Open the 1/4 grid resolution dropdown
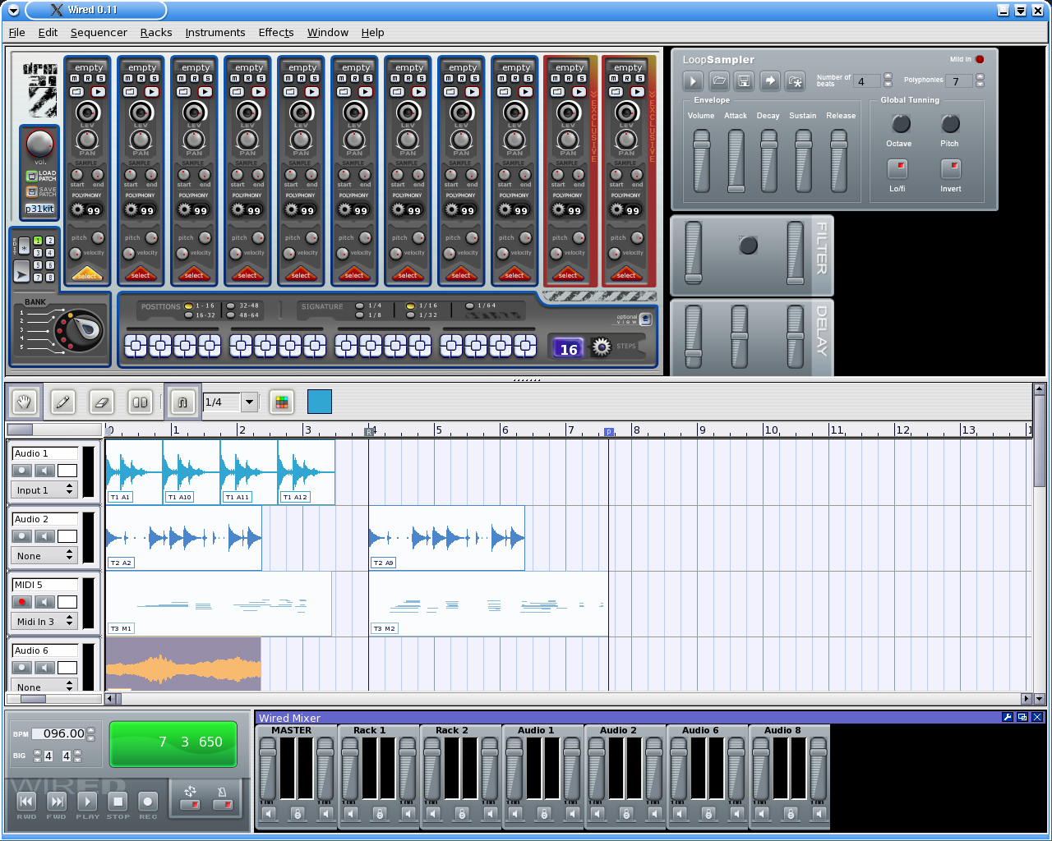1052x841 pixels. (249, 402)
